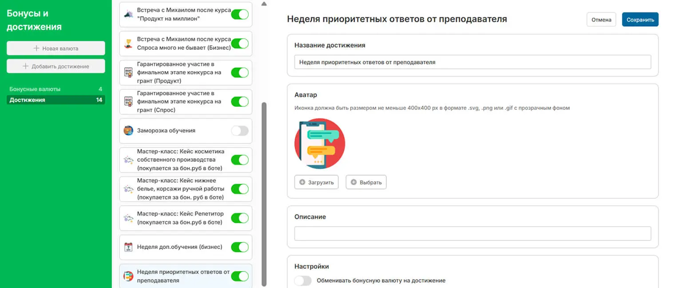675x288 pixels.
Task: Disable the "Неделя доп.обучения (бизнес)" achievement
Action: click(240, 247)
